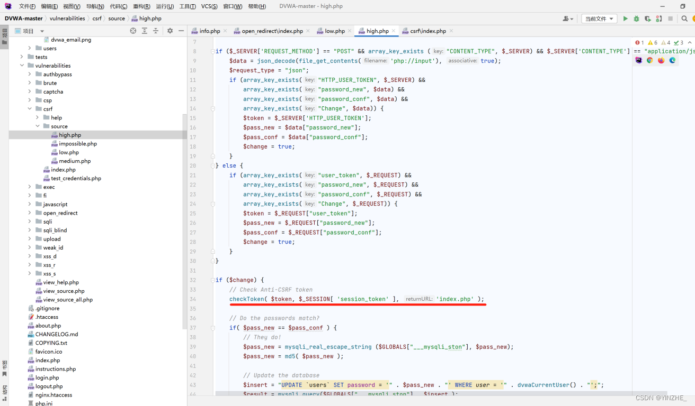Click the Collapse All icon in project panel
The image size is (695, 406).
click(156, 31)
